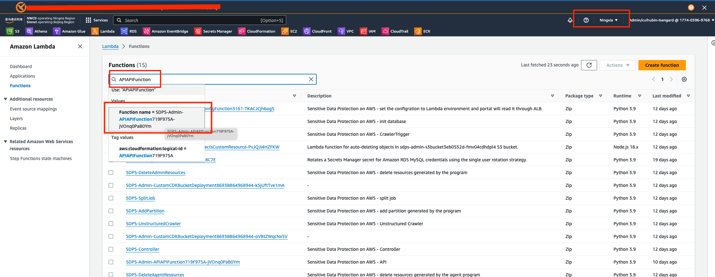The width and height of the screenshot is (715, 277).
Task: Open Secrets Manager shortcut
Action: point(213,31)
